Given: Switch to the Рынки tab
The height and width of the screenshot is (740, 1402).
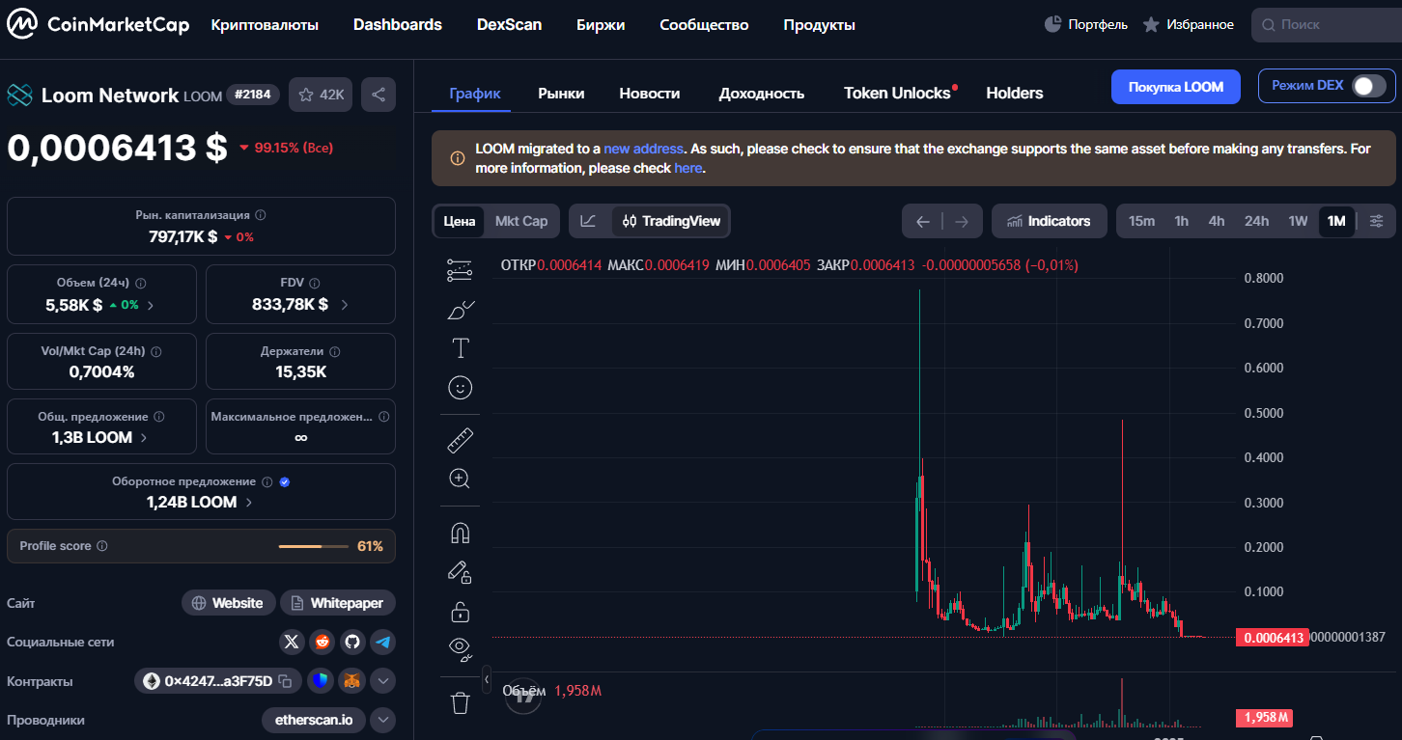Looking at the screenshot, I should 561,93.
